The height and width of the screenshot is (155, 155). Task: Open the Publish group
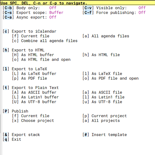point(15,111)
